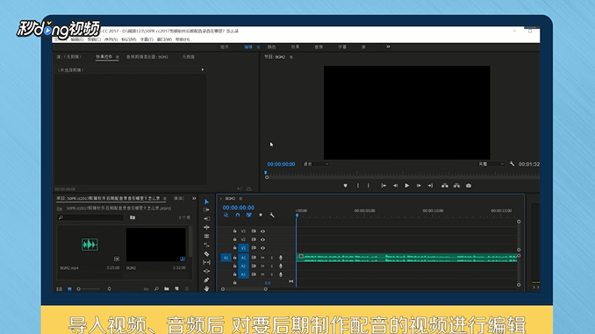Image resolution: width=595 pixels, height=334 pixels.
Task: Select the Track Select Forward tool
Action: (x=206, y=210)
